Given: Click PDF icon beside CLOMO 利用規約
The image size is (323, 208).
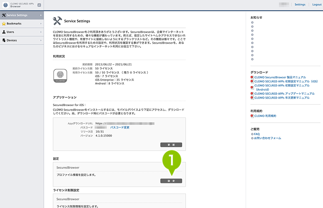Looking at the screenshot, I should 252,116.
